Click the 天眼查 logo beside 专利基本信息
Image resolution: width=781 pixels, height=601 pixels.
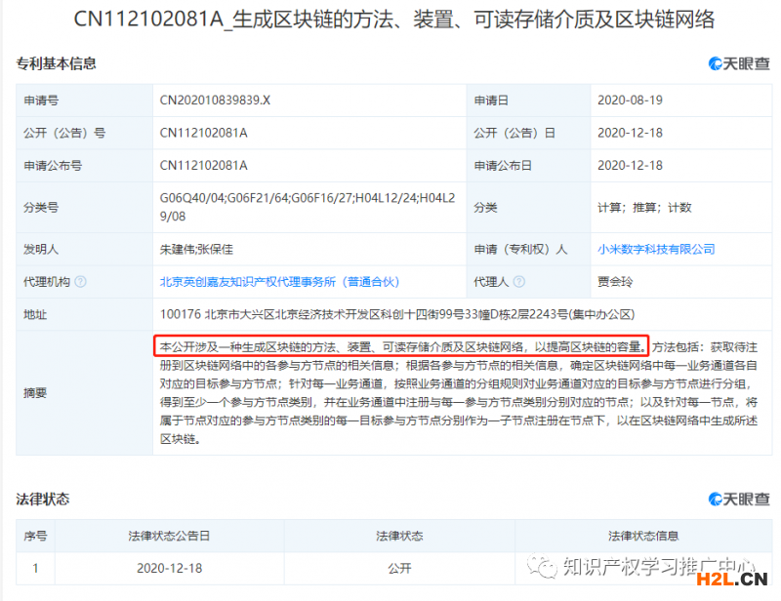click(x=739, y=63)
